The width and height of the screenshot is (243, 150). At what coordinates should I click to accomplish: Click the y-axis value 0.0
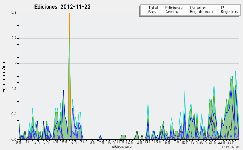(14, 139)
